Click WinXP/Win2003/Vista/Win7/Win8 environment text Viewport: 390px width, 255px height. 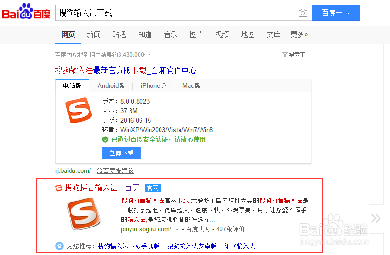click(x=167, y=130)
